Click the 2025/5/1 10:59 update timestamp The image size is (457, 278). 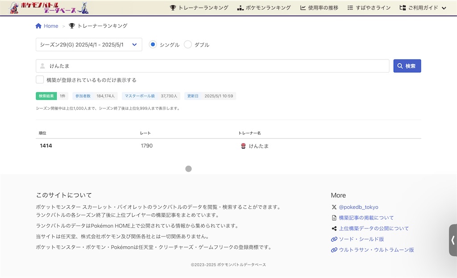click(219, 96)
